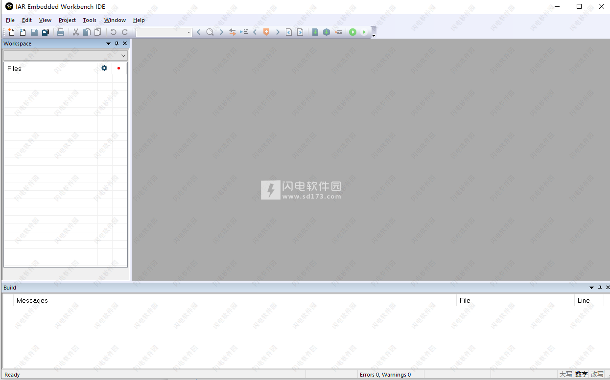Close the Build panel
This screenshot has width=610, height=380.
click(608, 288)
